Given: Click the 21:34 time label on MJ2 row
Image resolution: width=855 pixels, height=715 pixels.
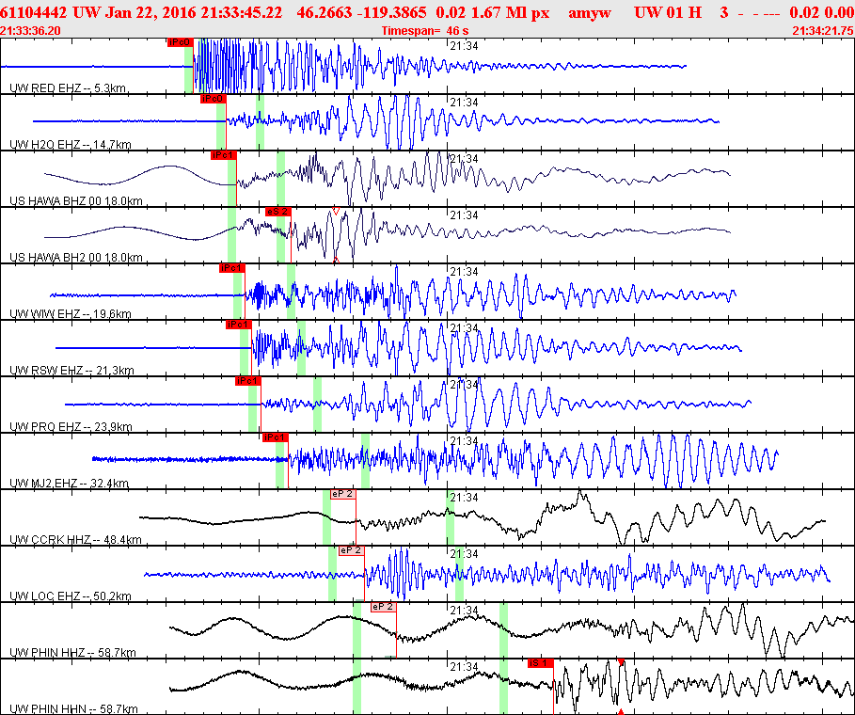Looking at the screenshot, I should (464, 440).
